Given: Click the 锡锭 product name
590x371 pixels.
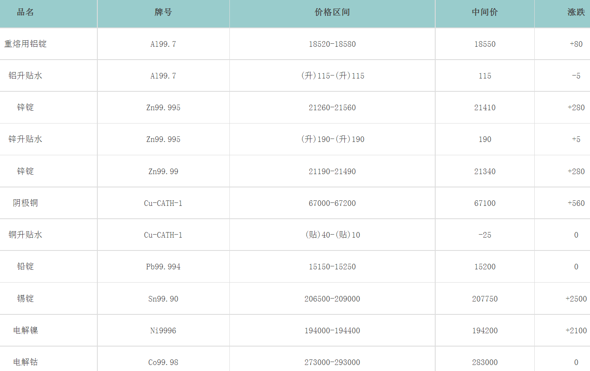Looking at the screenshot, I should (x=25, y=299).
